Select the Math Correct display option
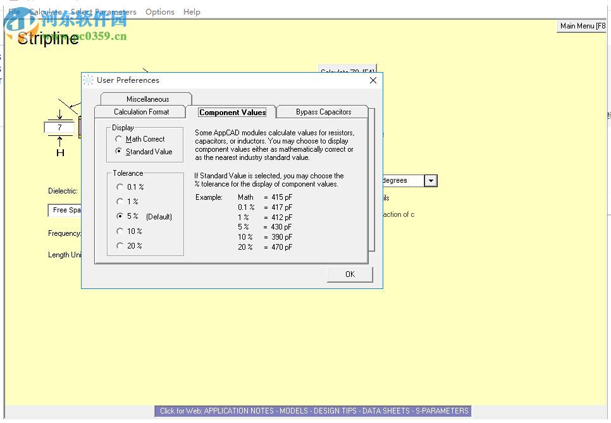This screenshot has height=423, width=611. click(x=120, y=139)
